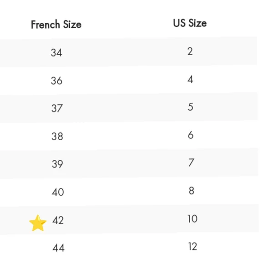Pick French size 38
The image size is (264, 264).
pos(57,137)
